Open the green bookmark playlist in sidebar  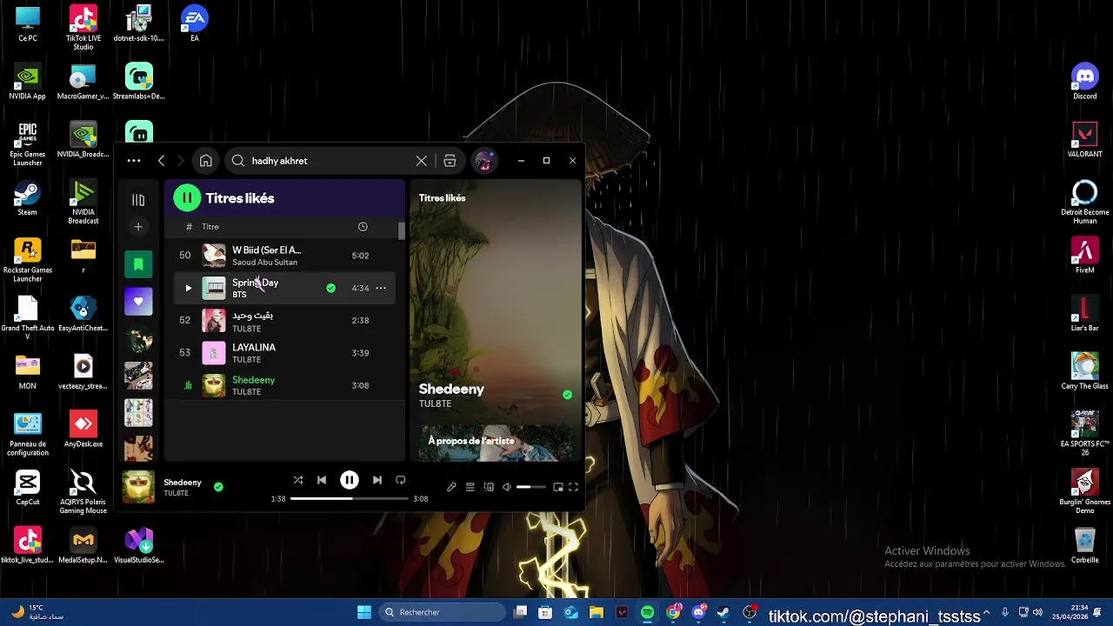(138, 264)
